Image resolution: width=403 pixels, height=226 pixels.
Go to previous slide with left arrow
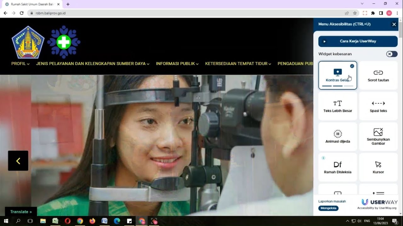(x=18, y=161)
